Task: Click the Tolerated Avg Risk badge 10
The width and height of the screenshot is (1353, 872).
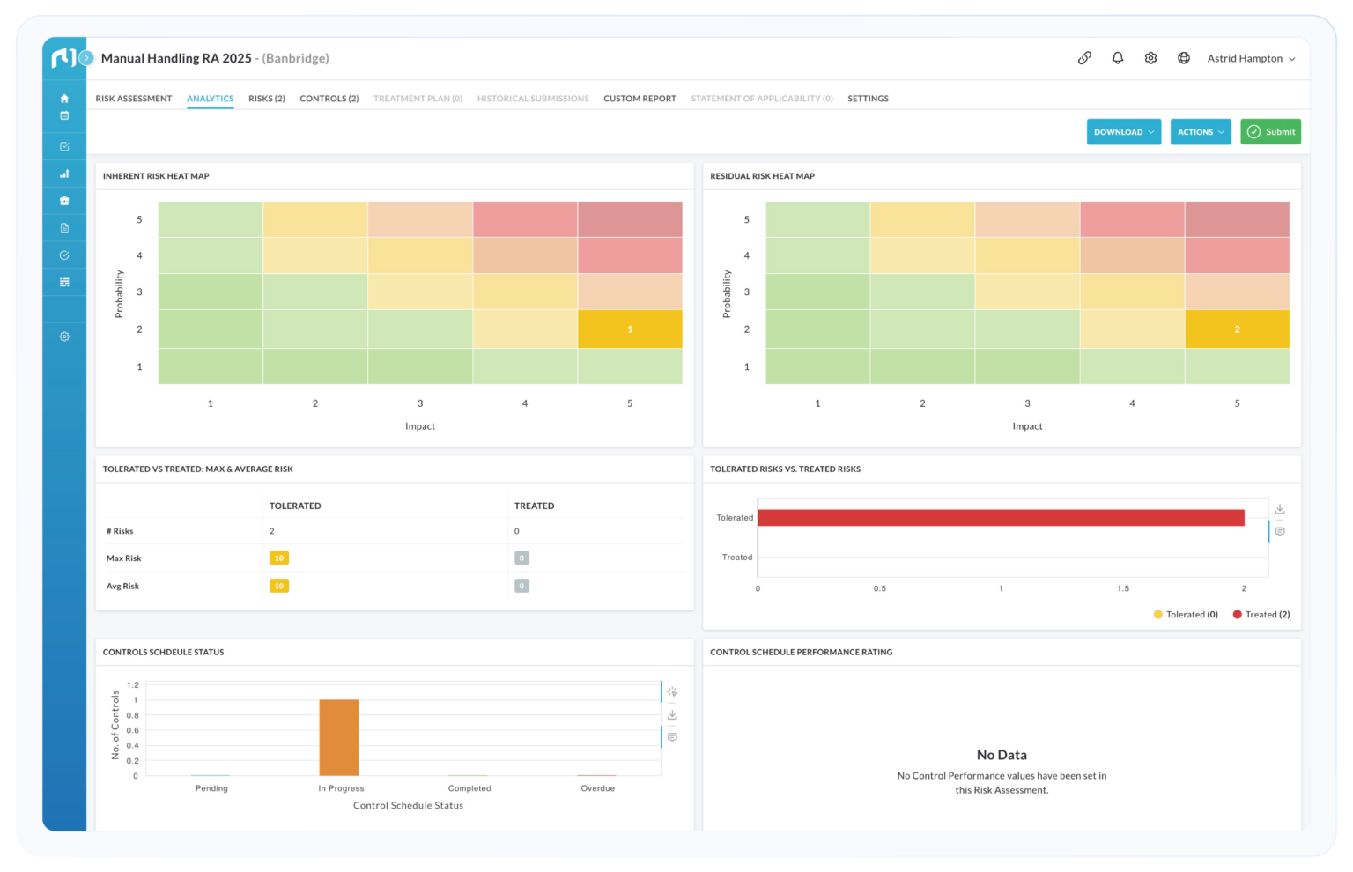Action: (x=279, y=586)
